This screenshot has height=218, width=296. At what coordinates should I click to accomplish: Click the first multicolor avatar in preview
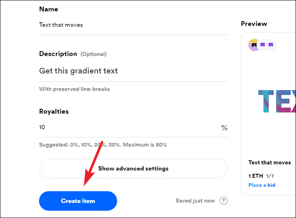(254, 45)
